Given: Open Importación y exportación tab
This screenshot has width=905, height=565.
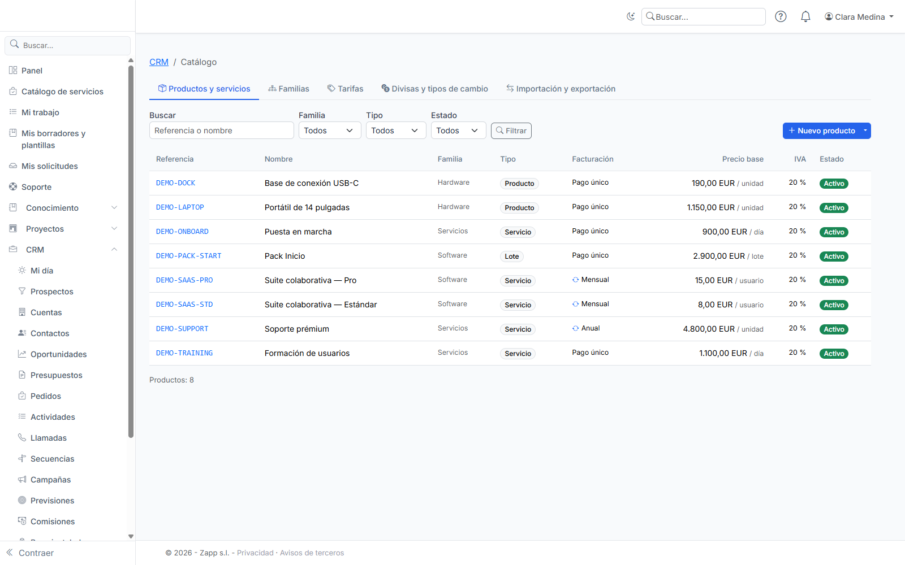Looking at the screenshot, I should (x=561, y=89).
